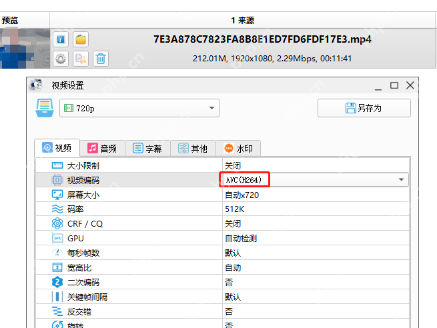Click the 反交错 value 否
437x328 pixels.
[229, 311]
